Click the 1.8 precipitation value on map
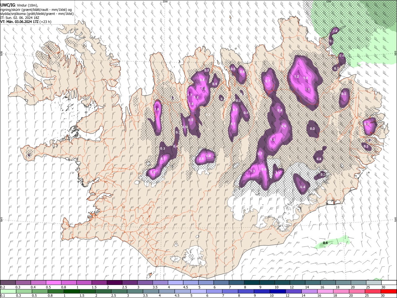 coord(157,109)
